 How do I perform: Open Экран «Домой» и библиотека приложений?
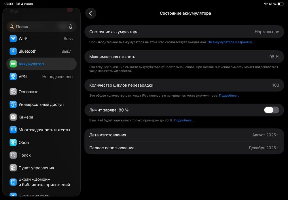click(41, 182)
